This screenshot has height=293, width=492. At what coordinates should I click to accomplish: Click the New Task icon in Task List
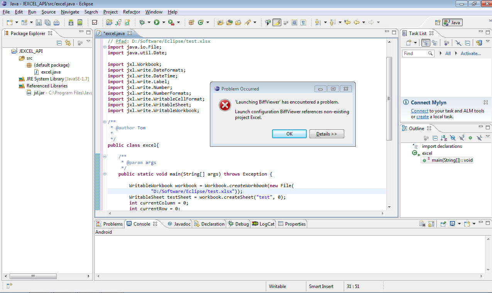409,43
